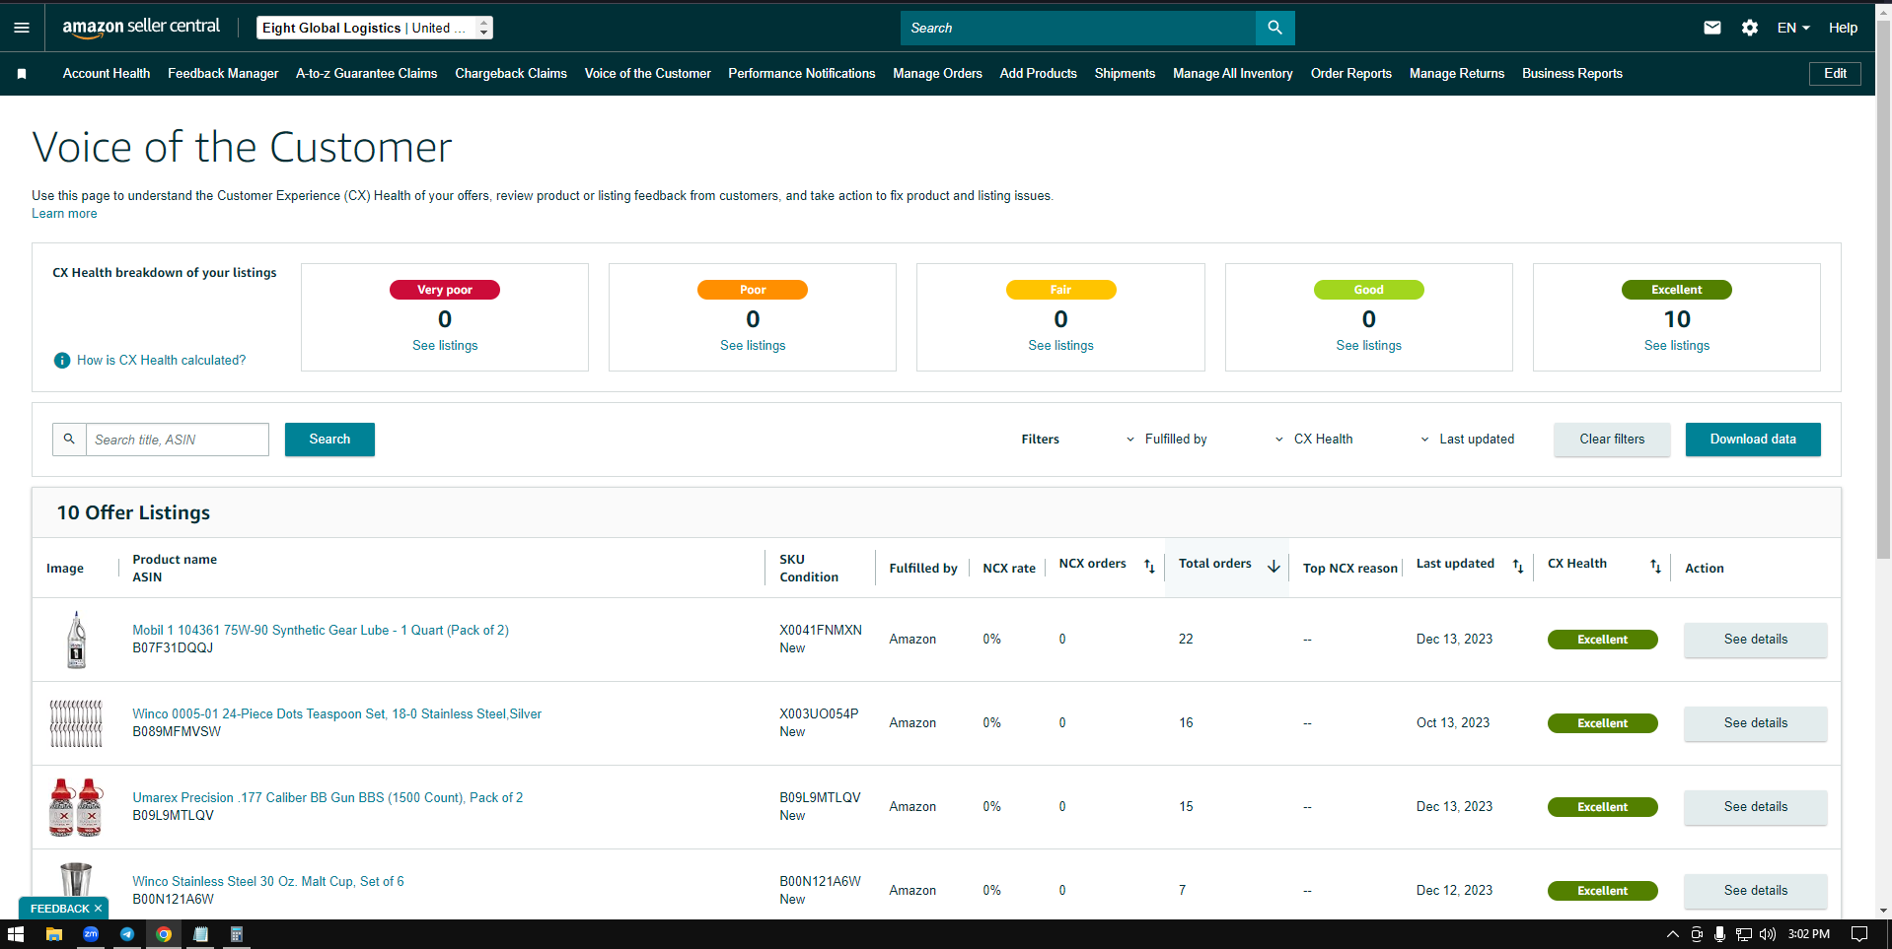1892x949 pixels.
Task: Click Edit navigation bar button
Action: [1835, 74]
